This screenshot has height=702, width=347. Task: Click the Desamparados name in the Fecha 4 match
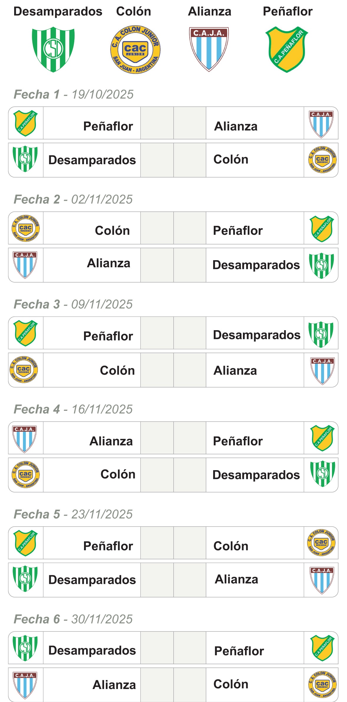[x=256, y=475]
